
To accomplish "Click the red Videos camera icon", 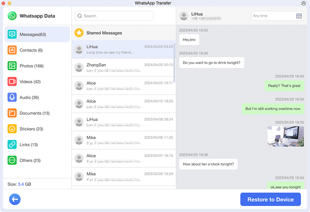I will pos(12,81).
